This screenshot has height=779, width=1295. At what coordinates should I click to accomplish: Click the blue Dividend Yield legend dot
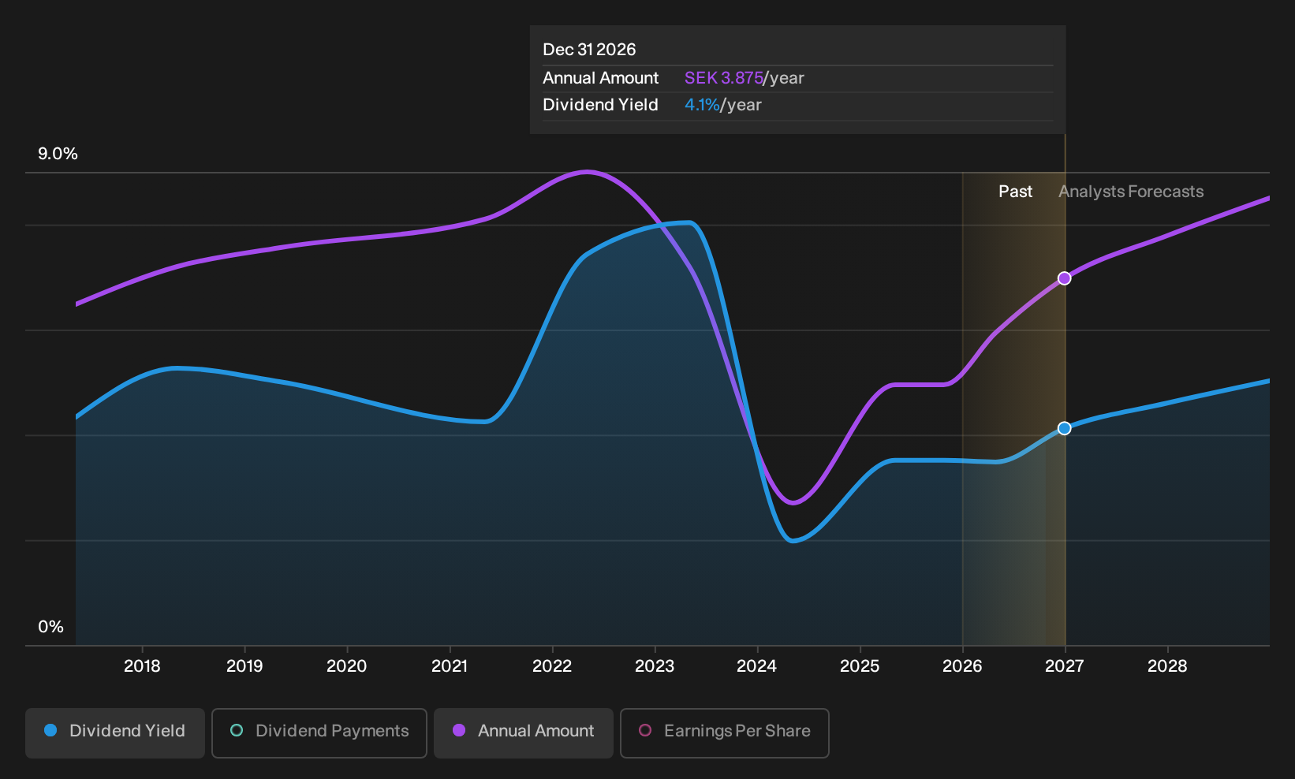point(50,730)
